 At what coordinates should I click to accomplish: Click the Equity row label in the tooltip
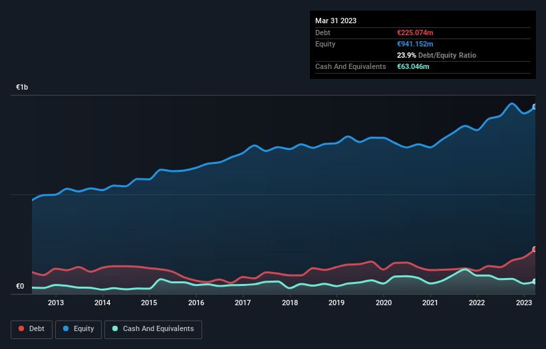coord(325,44)
